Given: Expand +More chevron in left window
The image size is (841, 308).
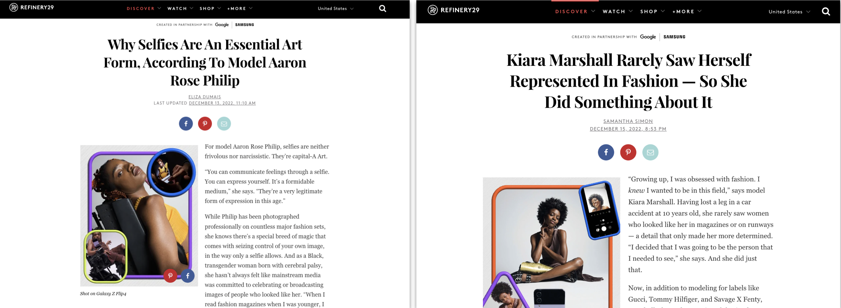Looking at the screenshot, I should coord(251,8).
